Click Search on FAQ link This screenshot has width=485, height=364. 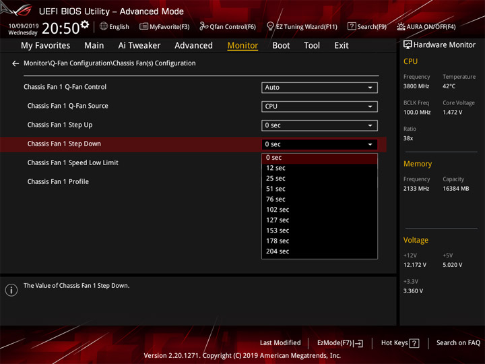[x=458, y=343]
